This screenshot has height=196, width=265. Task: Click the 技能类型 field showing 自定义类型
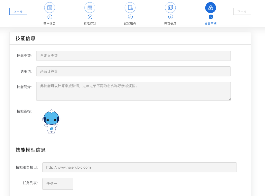pyautogui.click(x=133, y=56)
